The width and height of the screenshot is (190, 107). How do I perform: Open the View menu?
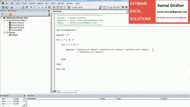point(18,3)
